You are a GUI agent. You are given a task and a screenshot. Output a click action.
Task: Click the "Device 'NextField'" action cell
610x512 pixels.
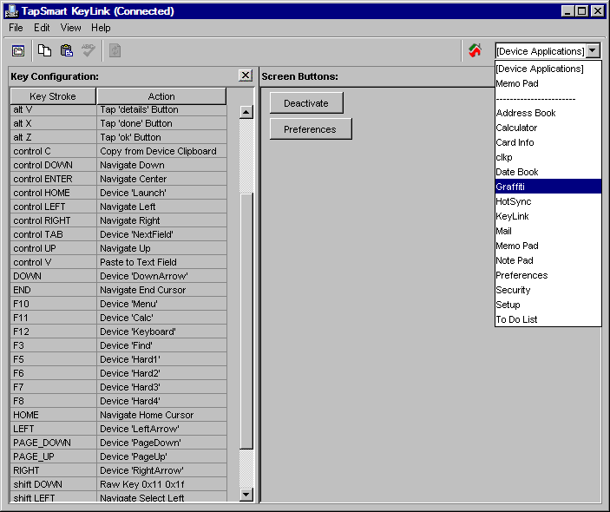tap(161, 234)
